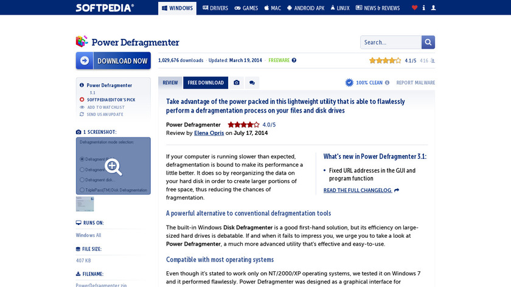
Task: Open the screenshots camera tab
Action: [x=237, y=83]
